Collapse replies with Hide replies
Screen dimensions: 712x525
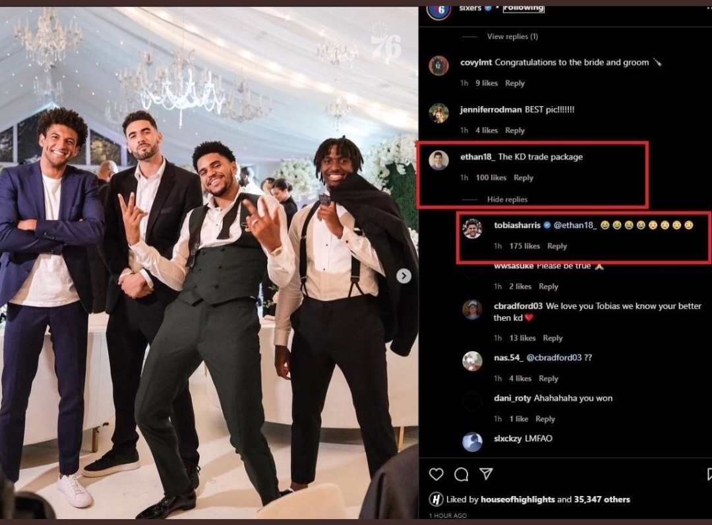click(507, 200)
